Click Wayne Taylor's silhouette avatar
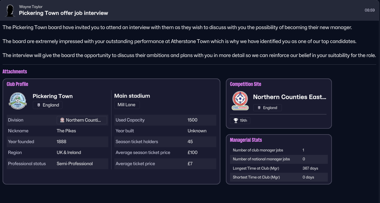 (x=10, y=11)
